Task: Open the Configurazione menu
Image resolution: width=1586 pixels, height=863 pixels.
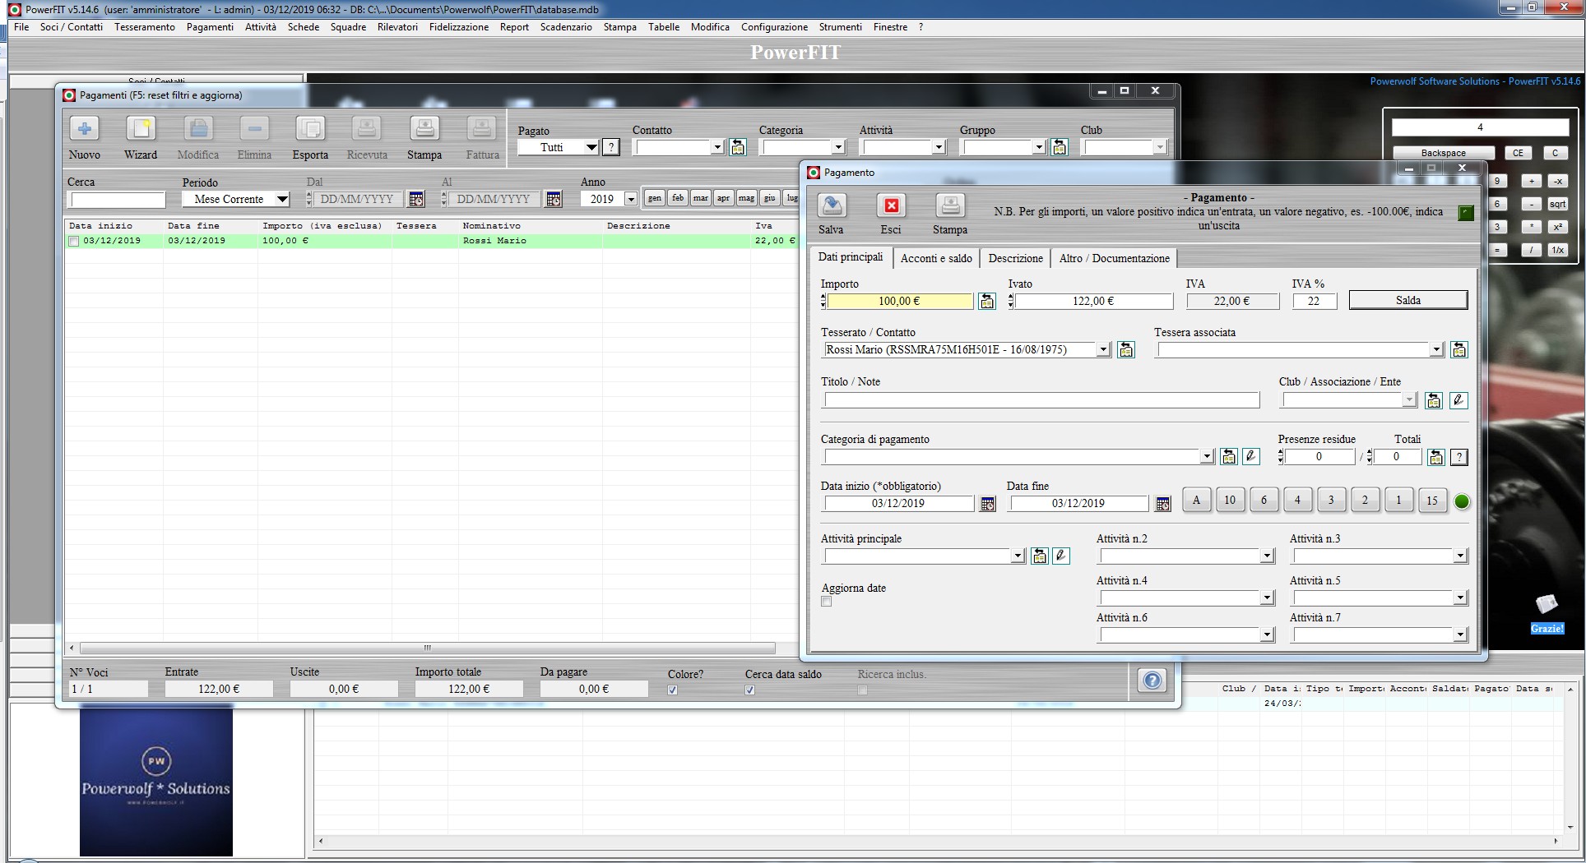Action: 774,27
